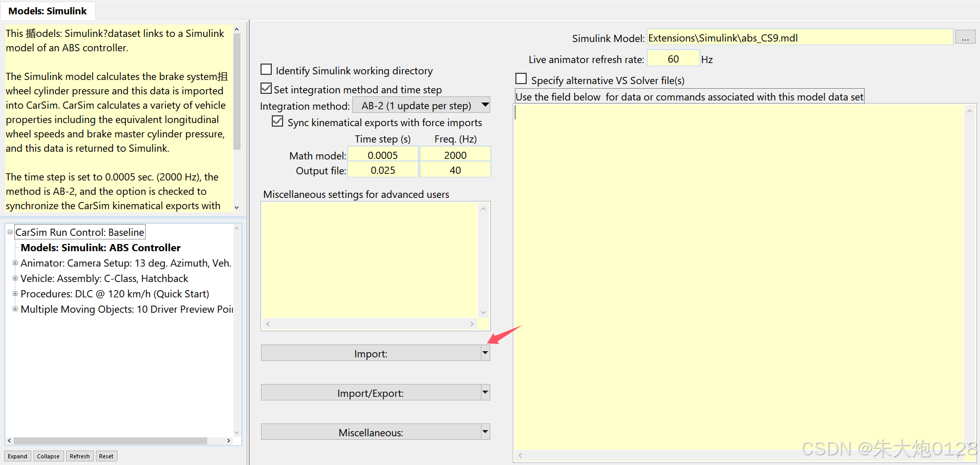980x465 pixels.
Task: Click tree panel horizontal scrollbar right arrow
Action: (229, 440)
